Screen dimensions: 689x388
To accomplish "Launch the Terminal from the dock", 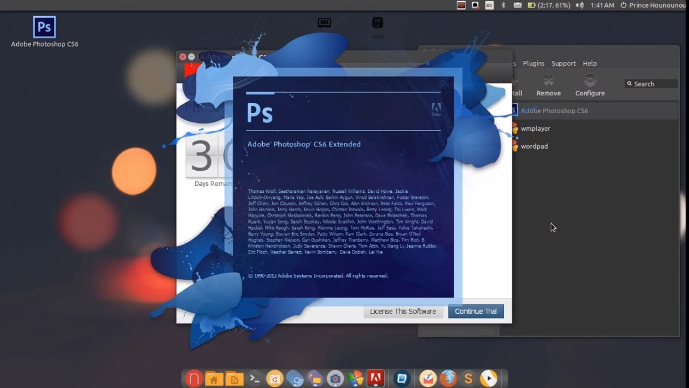I will pyautogui.click(x=255, y=379).
